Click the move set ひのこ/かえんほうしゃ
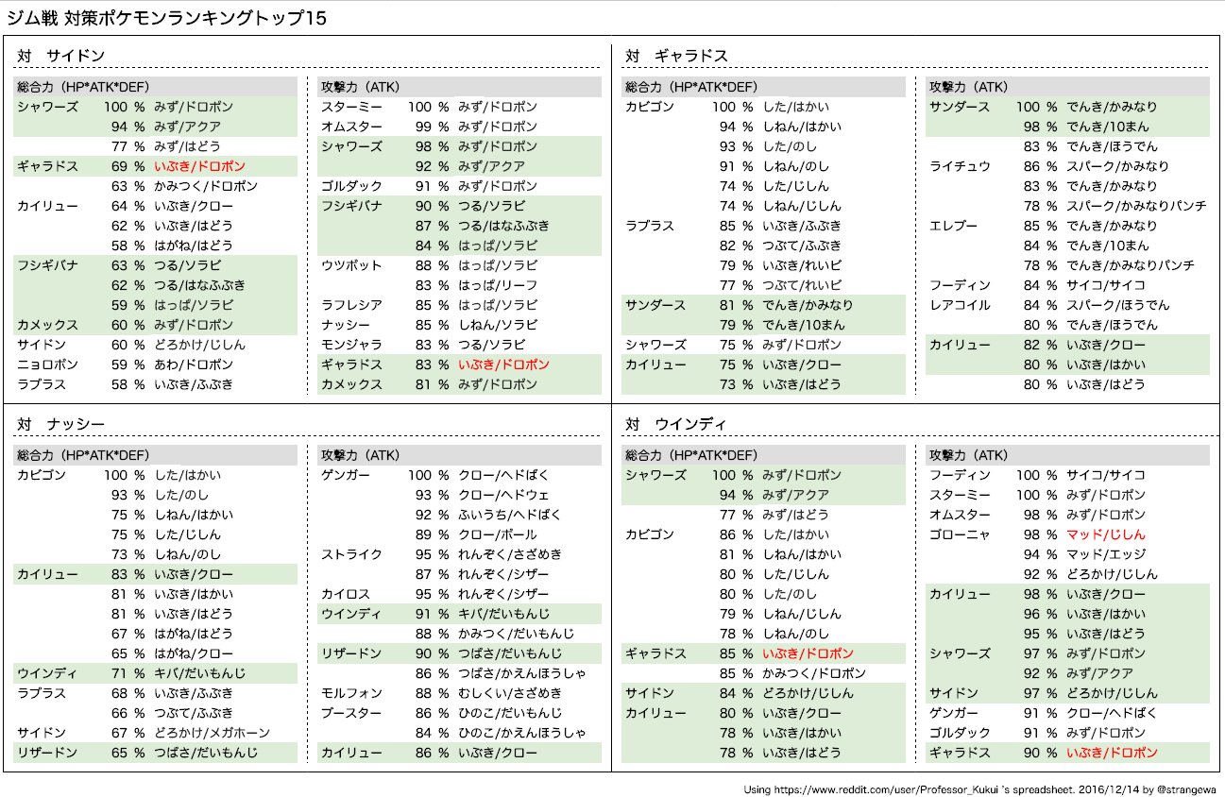 (522, 733)
